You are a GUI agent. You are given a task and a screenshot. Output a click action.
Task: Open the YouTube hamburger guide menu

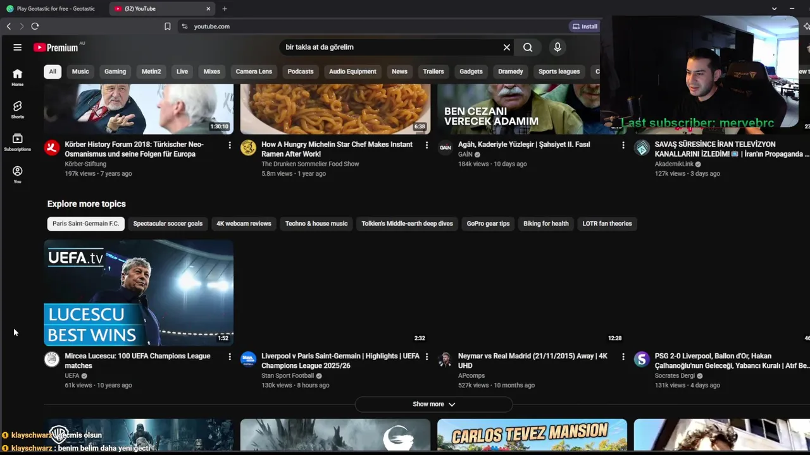tap(18, 47)
